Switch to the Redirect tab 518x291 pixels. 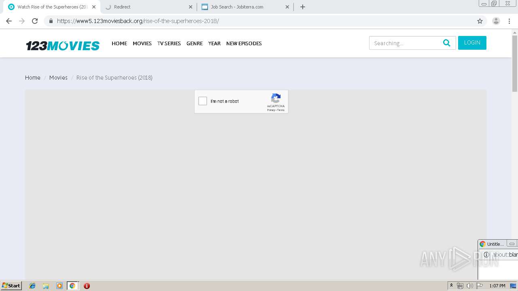coord(149,7)
